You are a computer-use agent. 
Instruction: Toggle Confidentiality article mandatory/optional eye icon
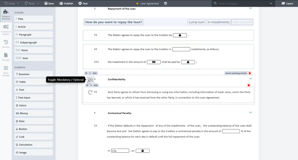[x=90, y=80]
